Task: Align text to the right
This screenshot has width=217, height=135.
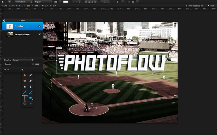Action: click(x=92, y=2)
